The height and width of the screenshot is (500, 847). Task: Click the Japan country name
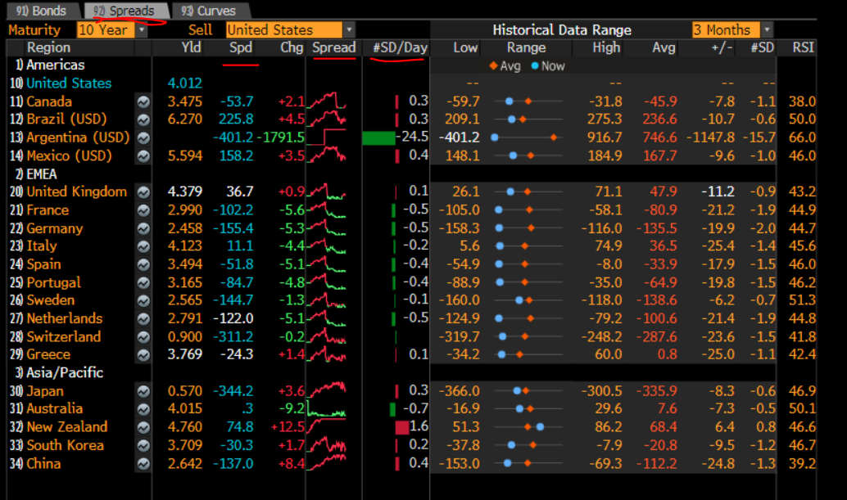(x=45, y=391)
